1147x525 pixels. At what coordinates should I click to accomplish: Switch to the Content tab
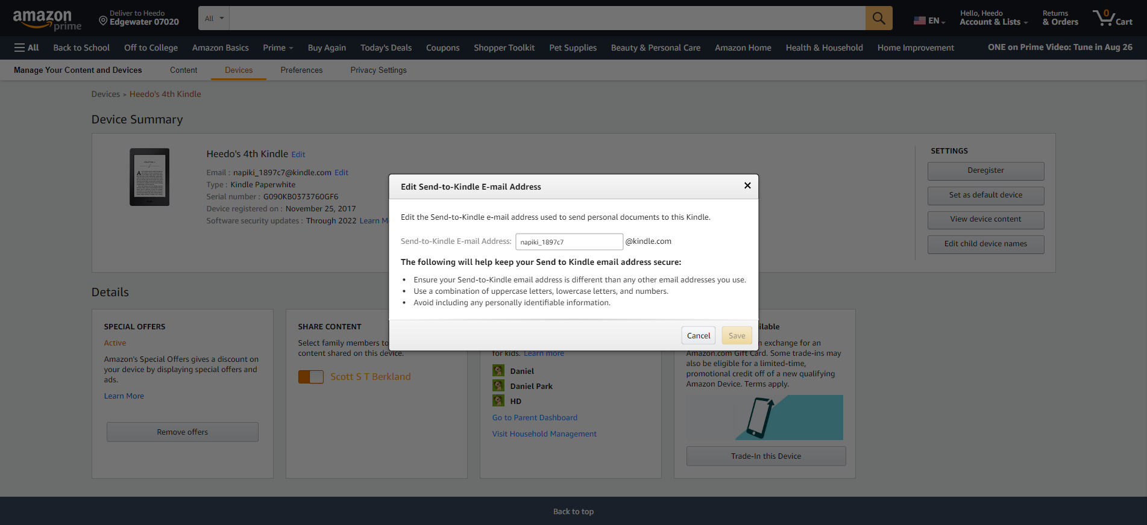(184, 70)
